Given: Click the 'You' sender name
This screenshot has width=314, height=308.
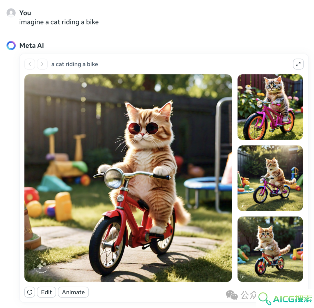Looking at the screenshot, I should coord(25,13).
